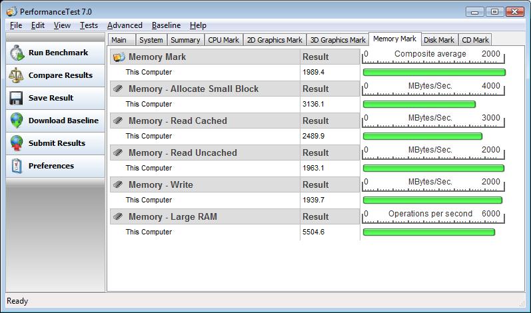
Task: Click the Run Benchmark button label
Action: (58, 53)
